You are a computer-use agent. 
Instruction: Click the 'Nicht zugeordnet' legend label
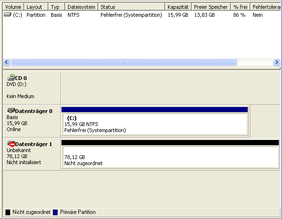tap(32, 212)
